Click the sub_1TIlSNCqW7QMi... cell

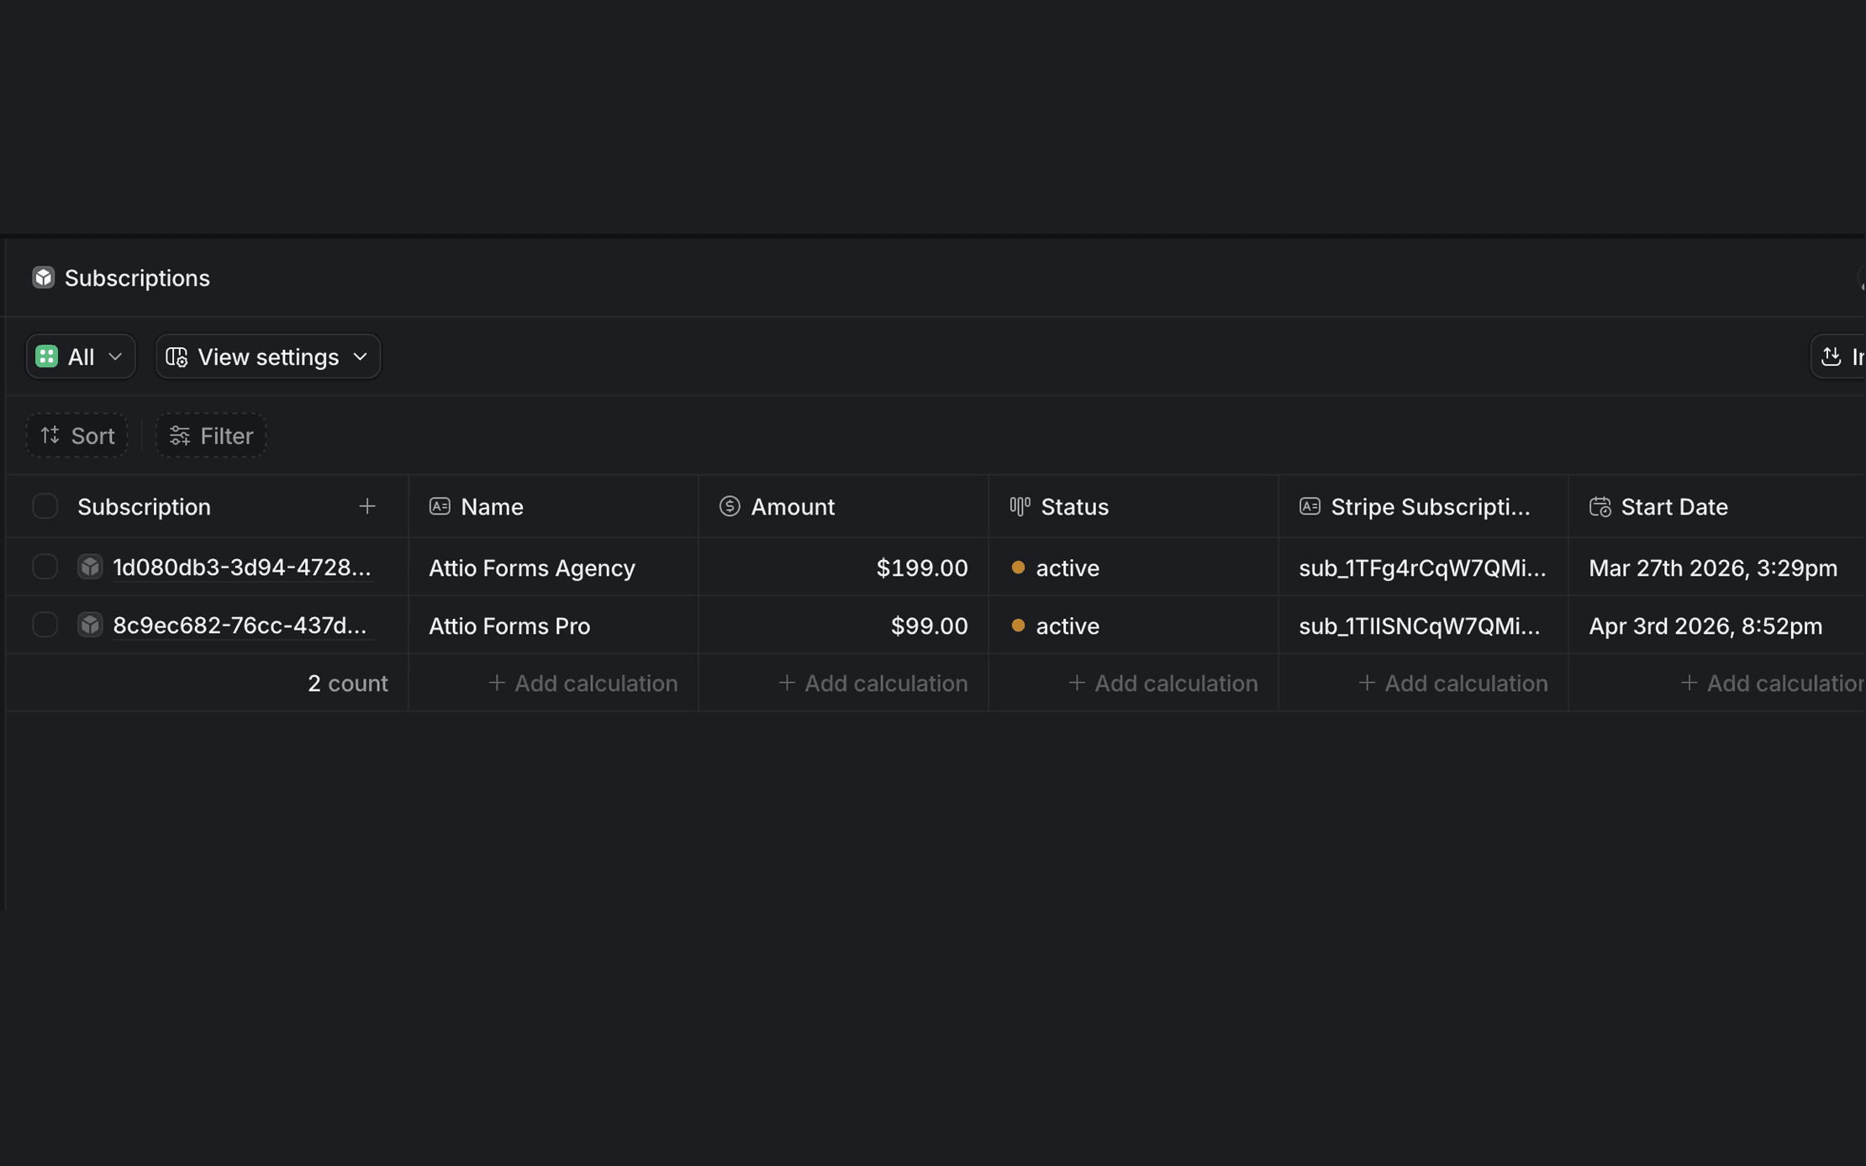[x=1423, y=625]
